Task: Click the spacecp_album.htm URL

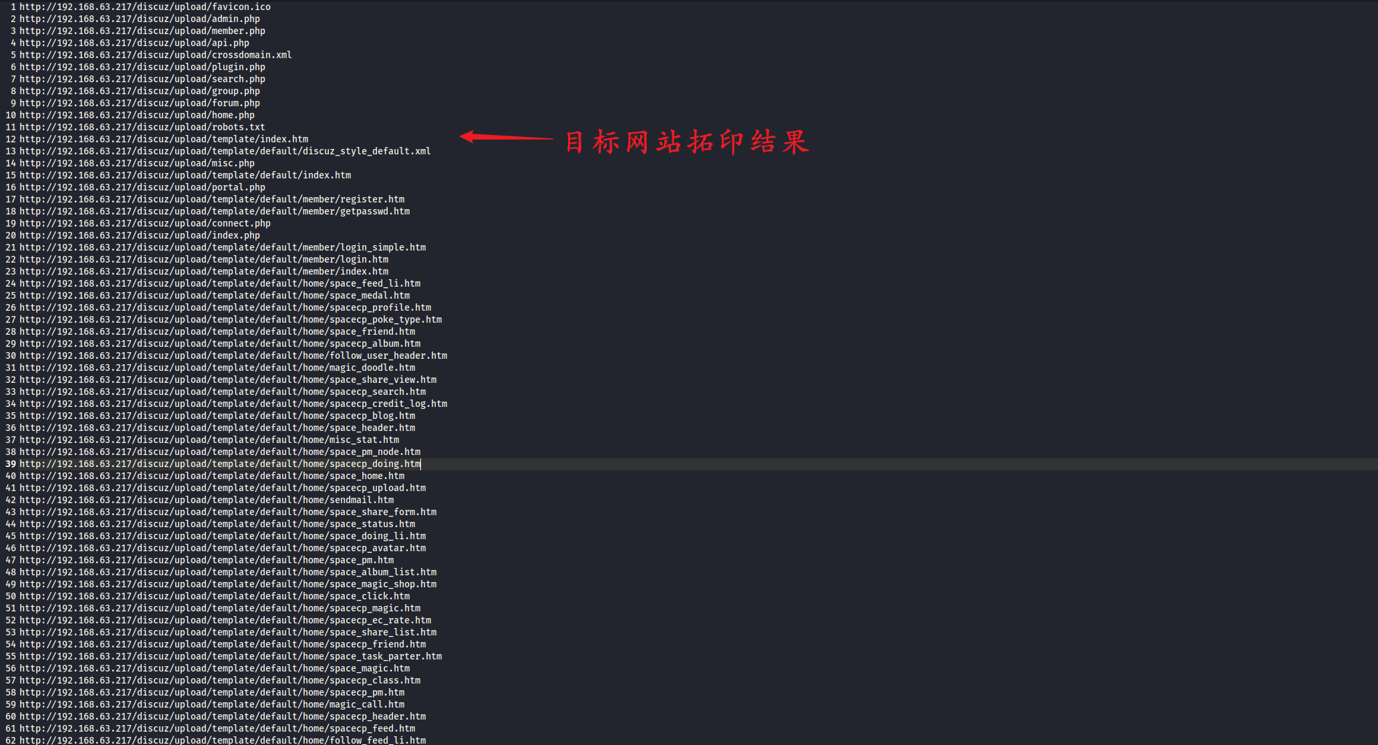Action: [x=220, y=343]
